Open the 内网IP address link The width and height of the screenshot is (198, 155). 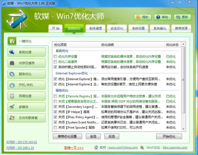pyautogui.click(x=20, y=148)
